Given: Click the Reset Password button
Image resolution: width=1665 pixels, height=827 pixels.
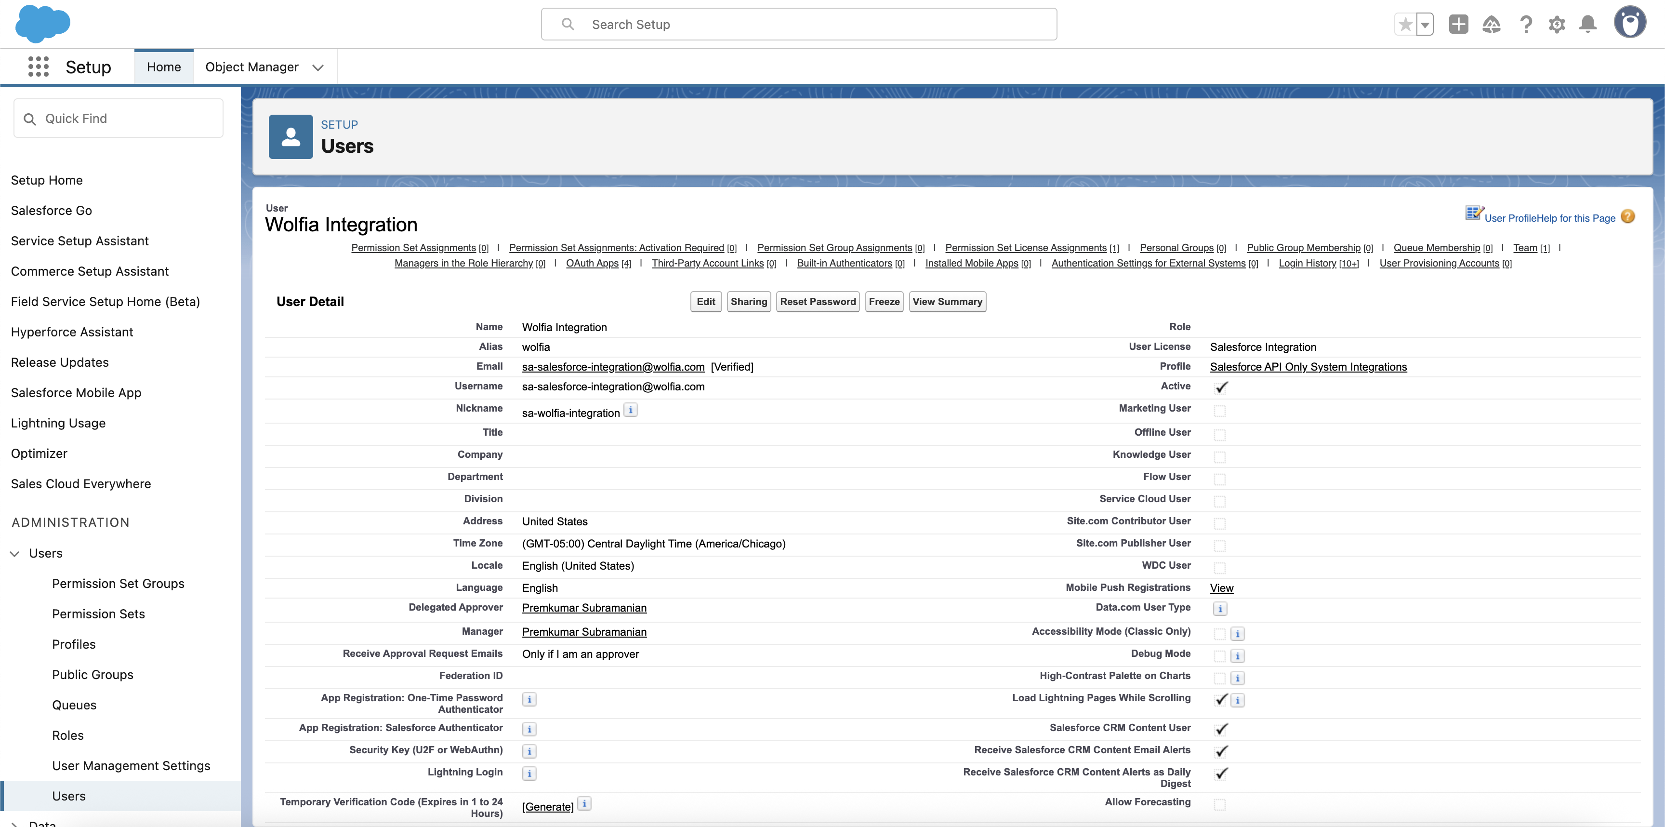Looking at the screenshot, I should pyautogui.click(x=818, y=301).
